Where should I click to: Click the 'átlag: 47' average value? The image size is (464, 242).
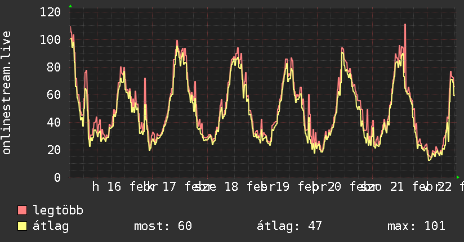pos(289,226)
